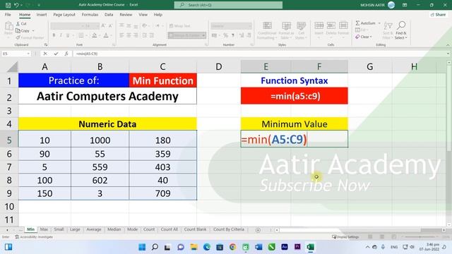Open the Insert Function fx icon
The image size is (452, 254).
point(66,54)
